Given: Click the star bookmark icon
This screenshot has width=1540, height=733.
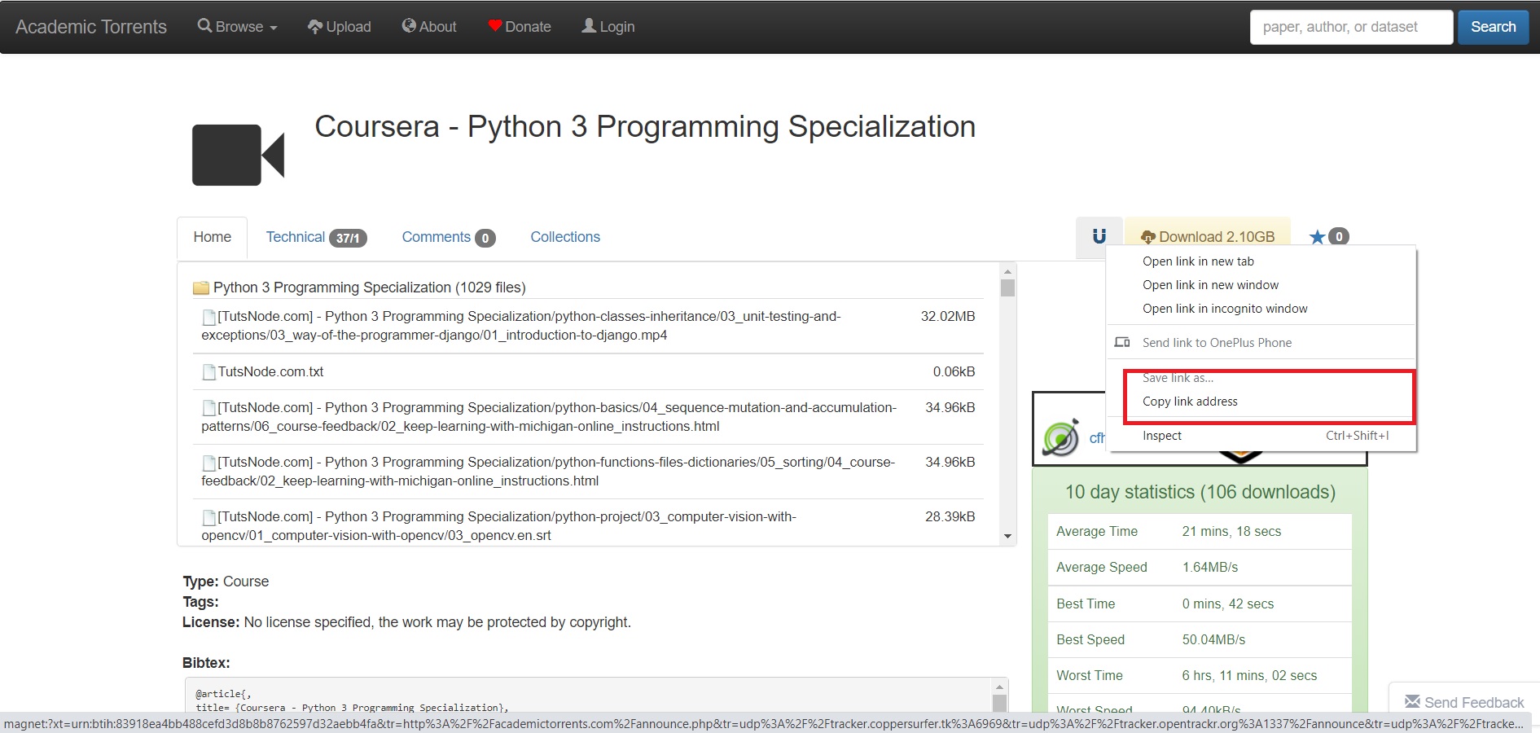Looking at the screenshot, I should tap(1317, 237).
